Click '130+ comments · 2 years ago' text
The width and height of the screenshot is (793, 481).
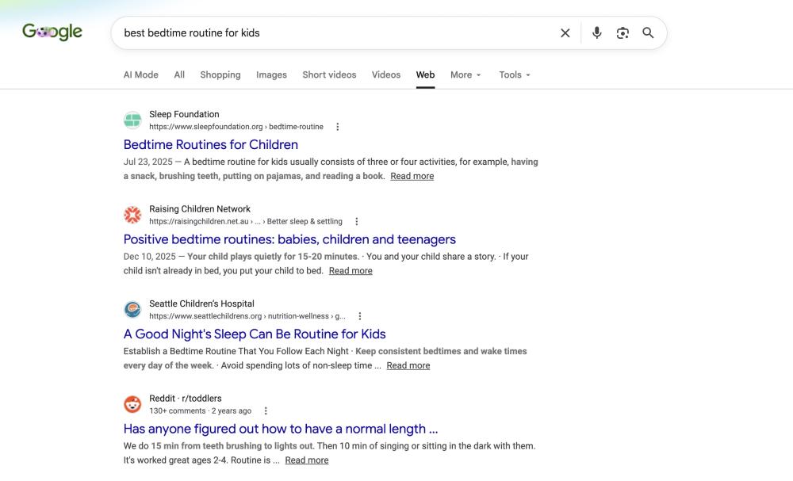[201, 410]
